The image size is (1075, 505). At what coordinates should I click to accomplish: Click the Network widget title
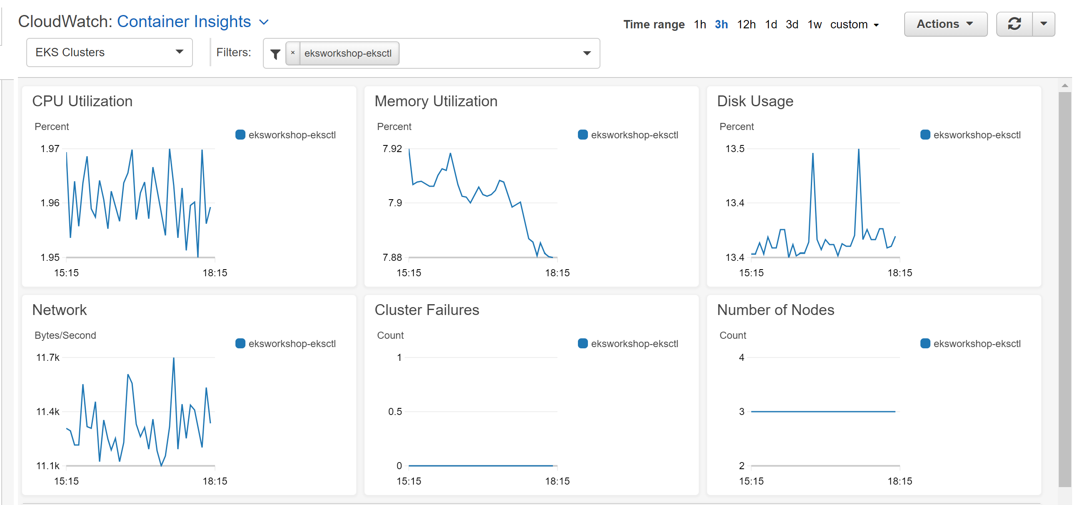click(x=59, y=310)
